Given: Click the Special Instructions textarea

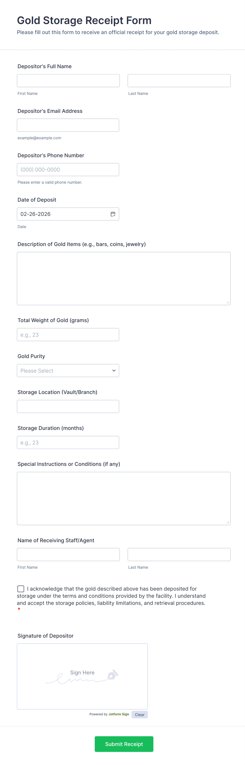Looking at the screenshot, I should (123, 498).
